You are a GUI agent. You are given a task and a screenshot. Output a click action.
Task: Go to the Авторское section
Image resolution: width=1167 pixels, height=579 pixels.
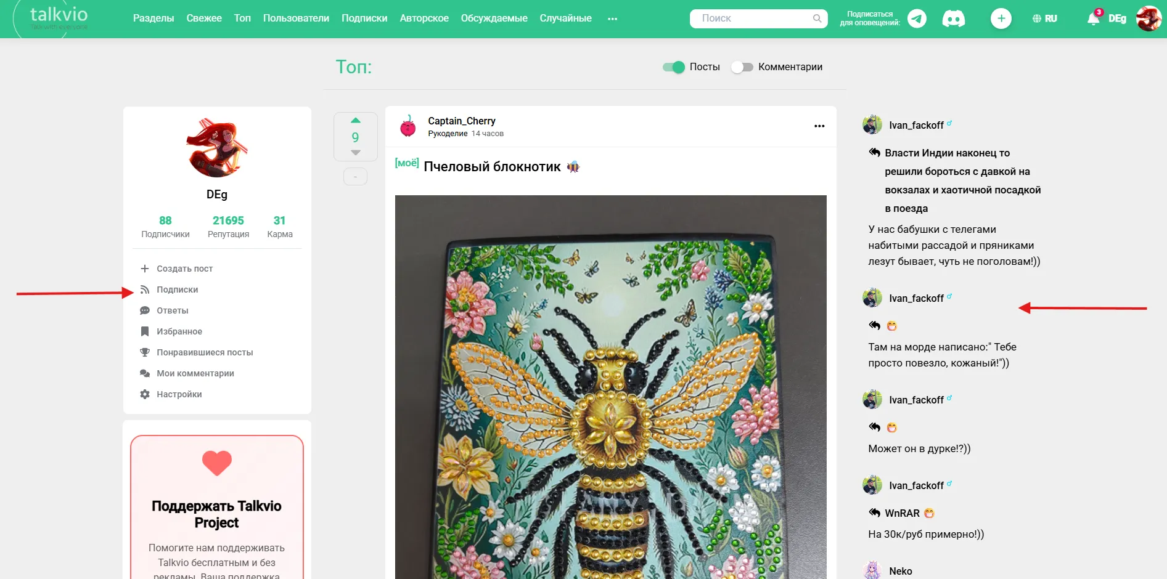coord(424,18)
